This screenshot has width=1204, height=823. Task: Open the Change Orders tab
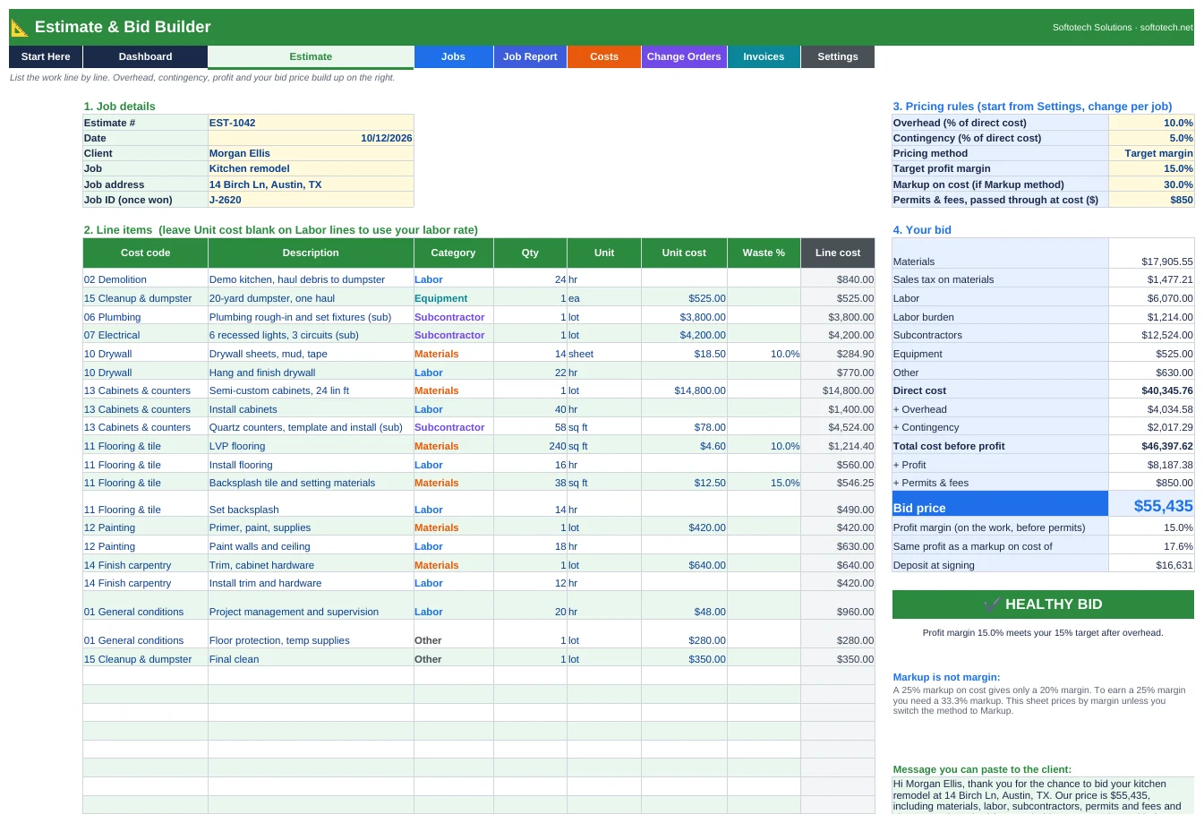[x=684, y=56]
